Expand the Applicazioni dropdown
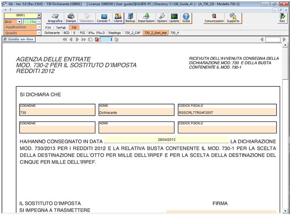The width and height of the screenshot is (291, 215). pos(39,27)
